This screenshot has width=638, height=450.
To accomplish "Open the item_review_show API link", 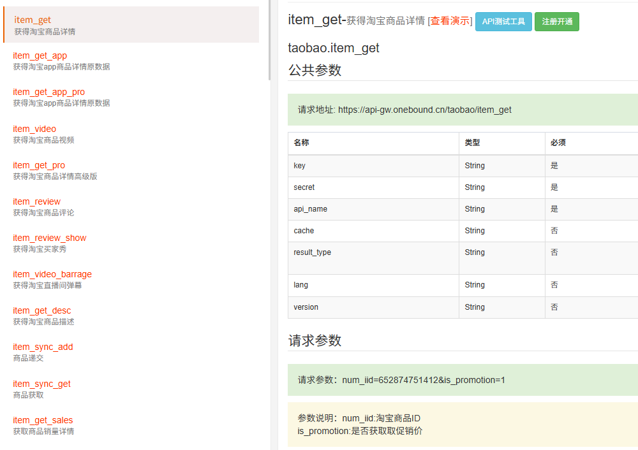I will coord(50,238).
